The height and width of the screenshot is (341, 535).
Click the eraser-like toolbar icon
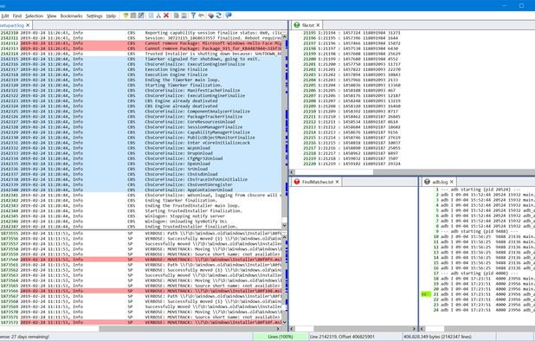211,16
